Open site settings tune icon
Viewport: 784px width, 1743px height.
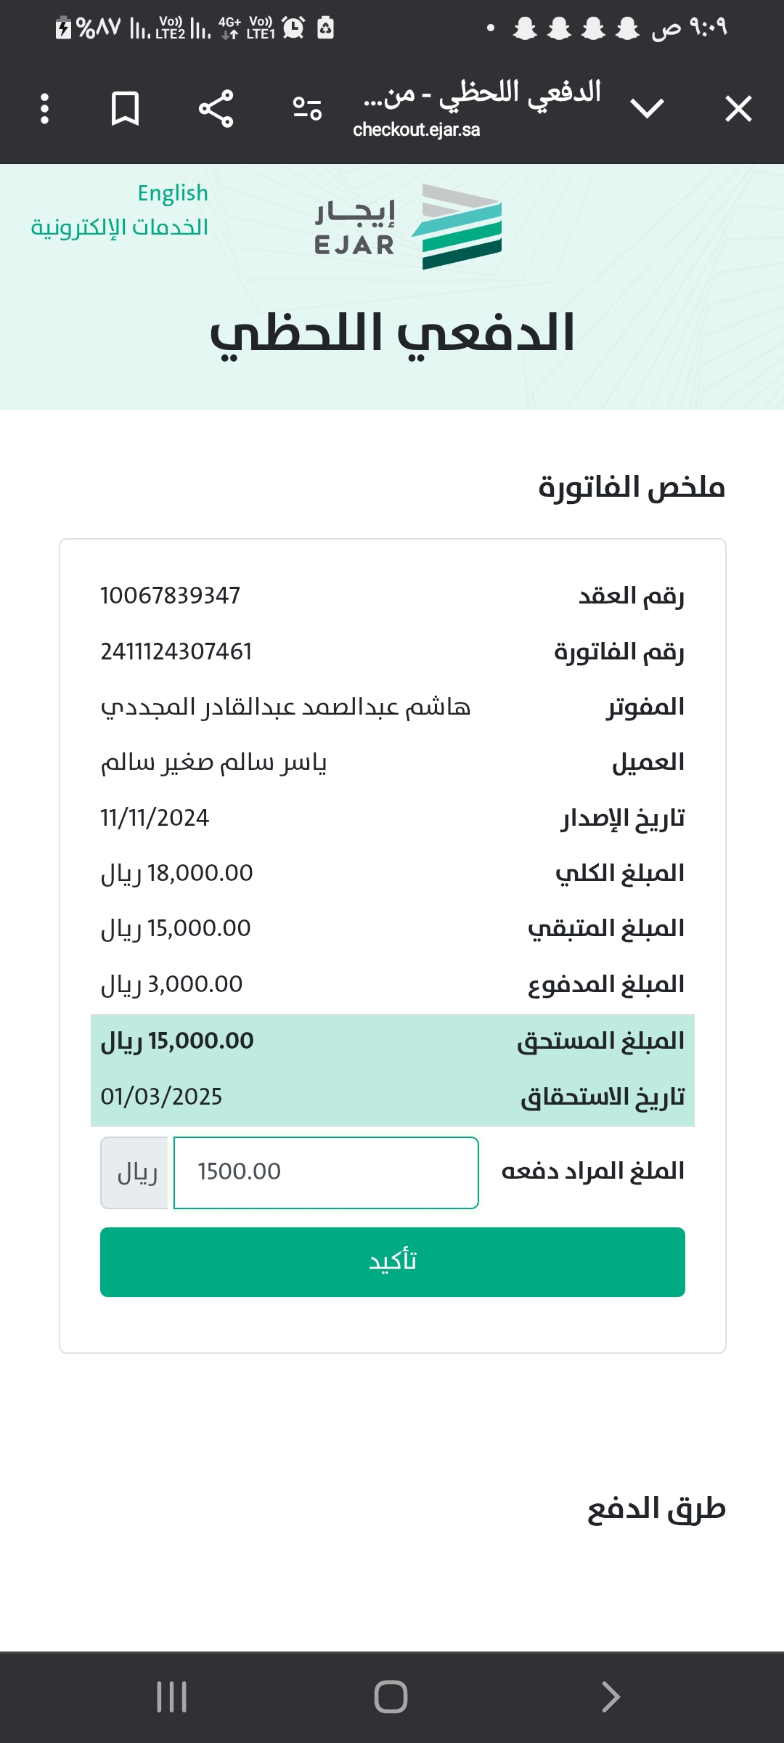pos(307,109)
